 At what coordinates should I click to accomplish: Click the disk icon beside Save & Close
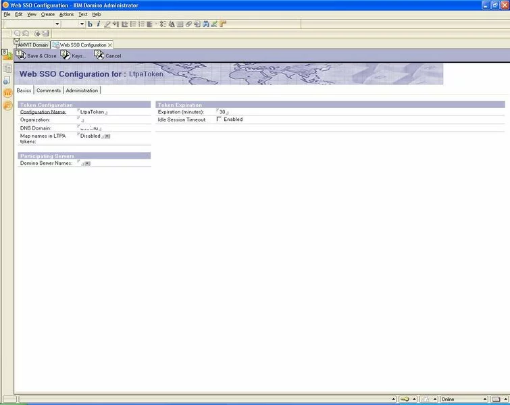tap(21, 55)
